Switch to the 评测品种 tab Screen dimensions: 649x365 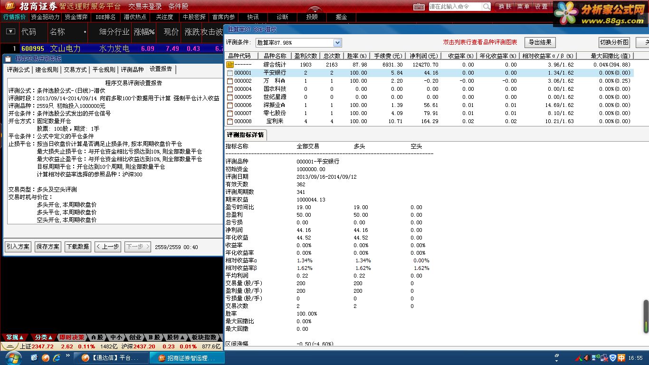click(132, 69)
